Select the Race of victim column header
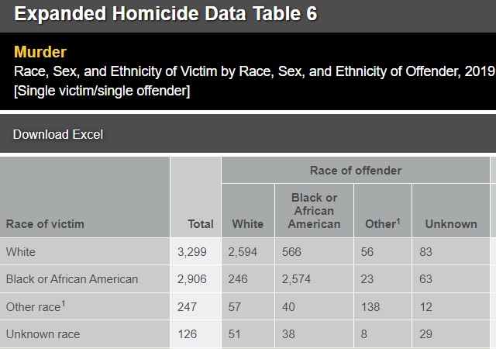Viewport: 496px width, 349px height. [45, 224]
